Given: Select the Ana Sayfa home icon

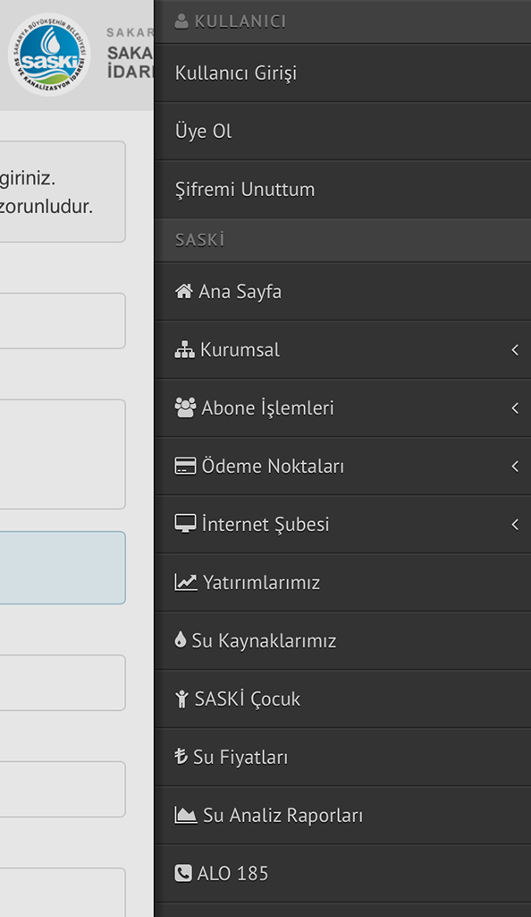Looking at the screenshot, I should click(x=185, y=291).
